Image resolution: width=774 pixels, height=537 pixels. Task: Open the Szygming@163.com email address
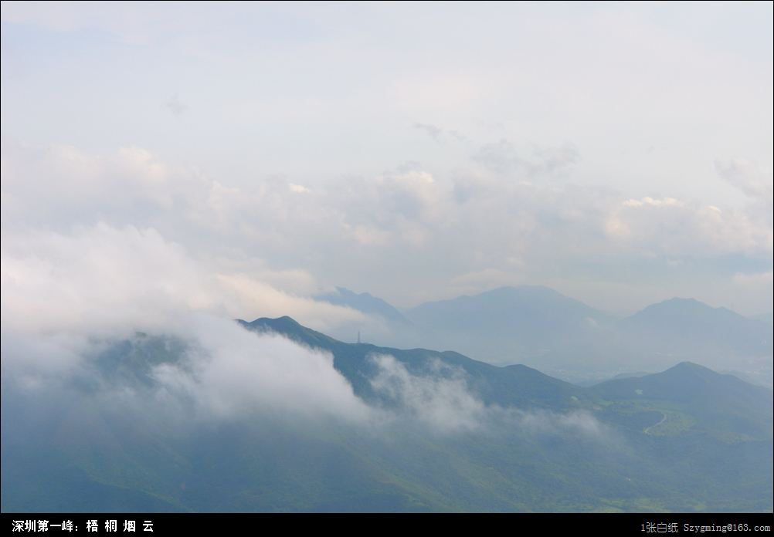tap(726, 528)
